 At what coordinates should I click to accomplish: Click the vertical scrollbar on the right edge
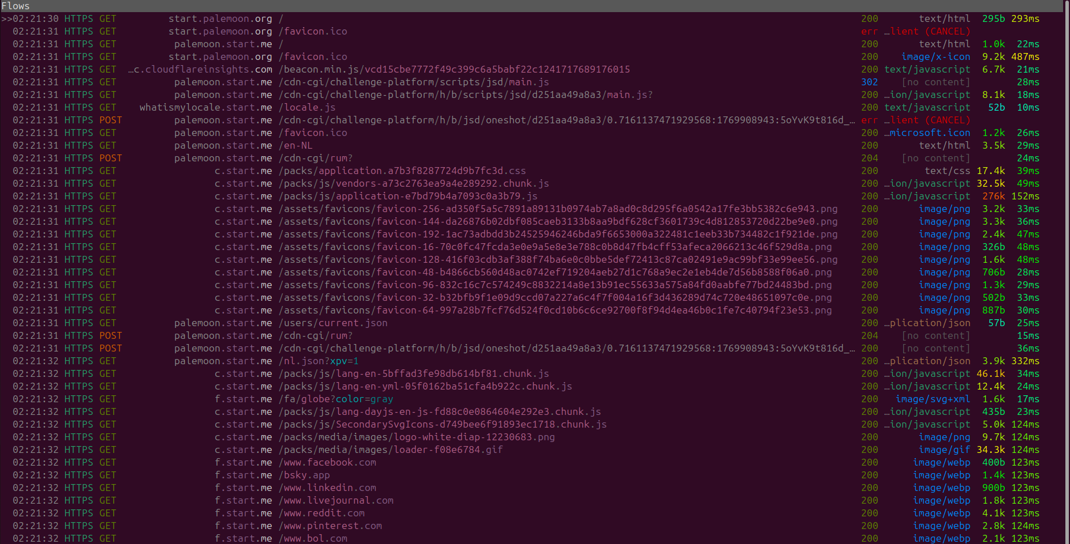point(1066,277)
